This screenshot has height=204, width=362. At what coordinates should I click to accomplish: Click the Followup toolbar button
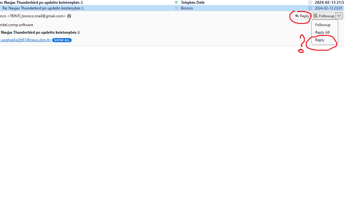pos(324,16)
